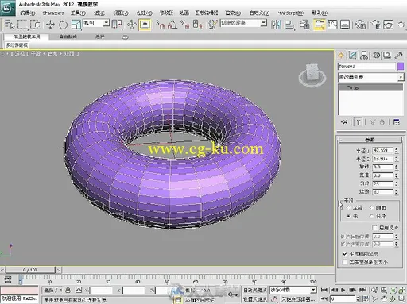Activate the Select and Scale tool

[x=76, y=25]
